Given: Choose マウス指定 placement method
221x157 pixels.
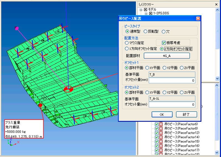Looking at the screenshot, I should pos(127,43).
